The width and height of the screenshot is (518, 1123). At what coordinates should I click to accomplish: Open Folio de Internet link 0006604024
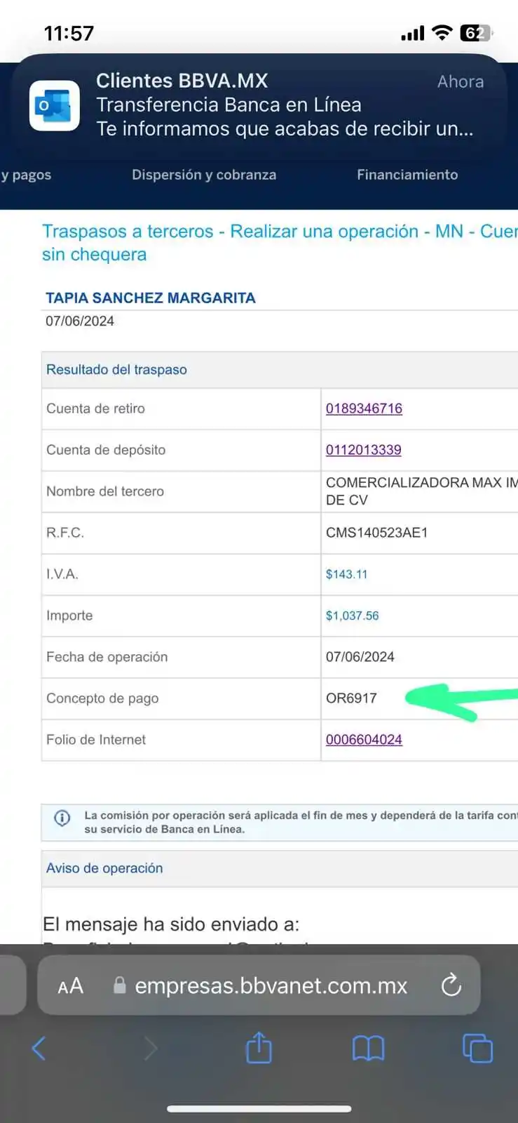364,740
